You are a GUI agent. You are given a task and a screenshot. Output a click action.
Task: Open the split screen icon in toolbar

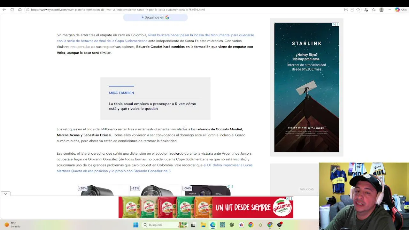coord(346,10)
